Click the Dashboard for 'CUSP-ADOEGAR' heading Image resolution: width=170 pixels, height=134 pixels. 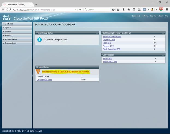tap(55, 25)
